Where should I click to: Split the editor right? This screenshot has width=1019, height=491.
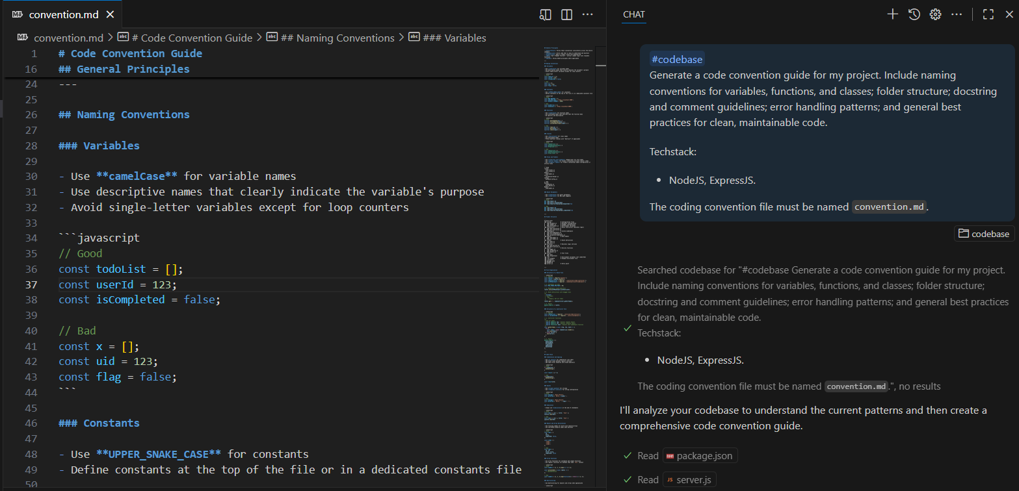(x=566, y=14)
